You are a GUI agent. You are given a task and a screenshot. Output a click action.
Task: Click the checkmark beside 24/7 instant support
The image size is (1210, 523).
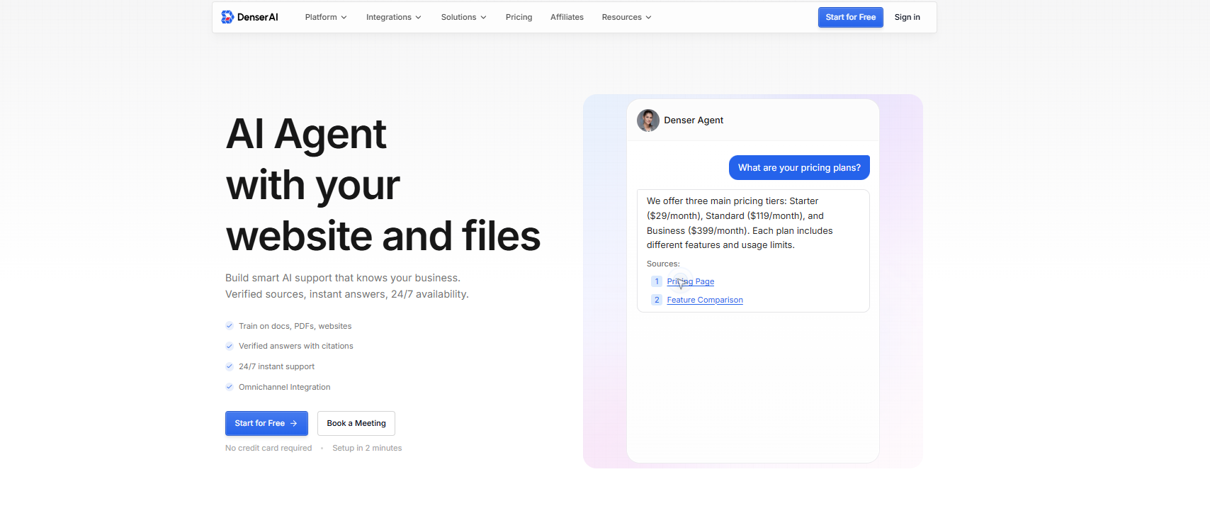[230, 366]
